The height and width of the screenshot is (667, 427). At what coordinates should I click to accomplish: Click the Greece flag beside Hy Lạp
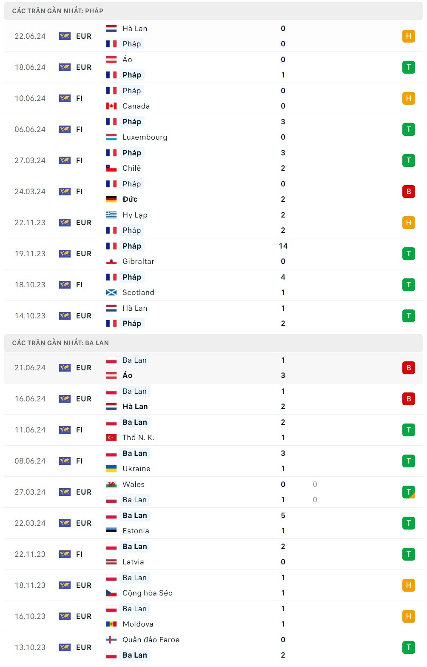111,215
